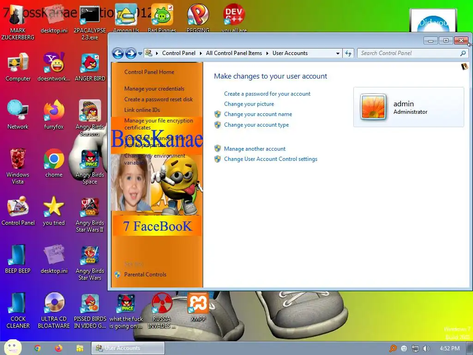This screenshot has width=473, height=355.
Task: Click the help icon in Control Panel
Action: [465, 66]
